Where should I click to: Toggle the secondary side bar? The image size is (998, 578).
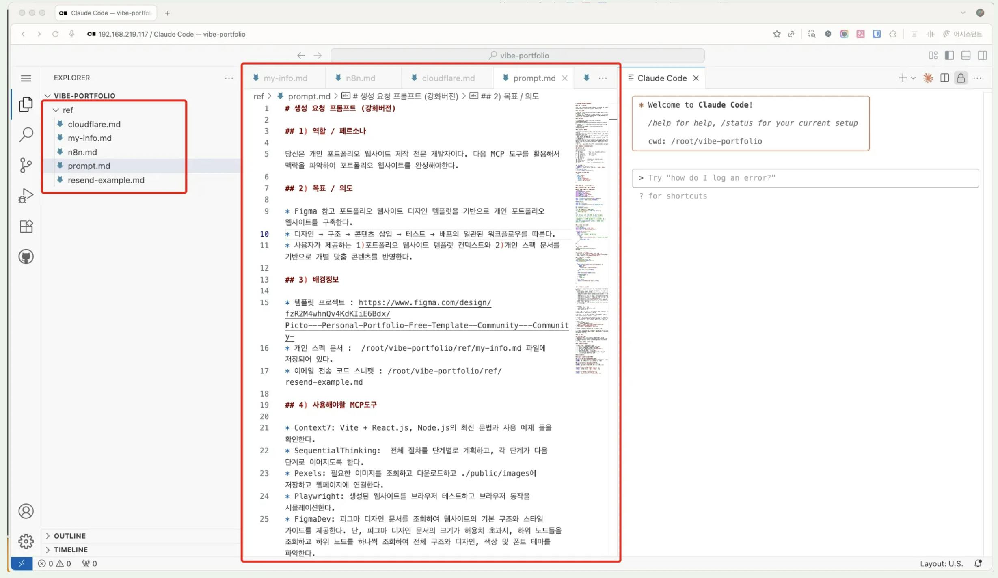pos(982,55)
